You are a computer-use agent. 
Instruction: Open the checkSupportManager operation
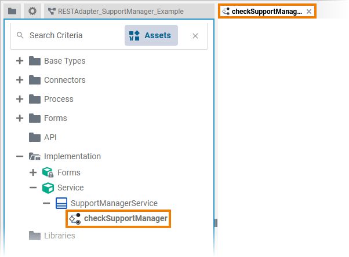[126, 218]
